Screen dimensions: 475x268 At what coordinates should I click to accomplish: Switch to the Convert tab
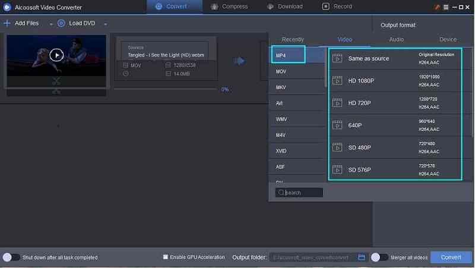click(x=175, y=7)
